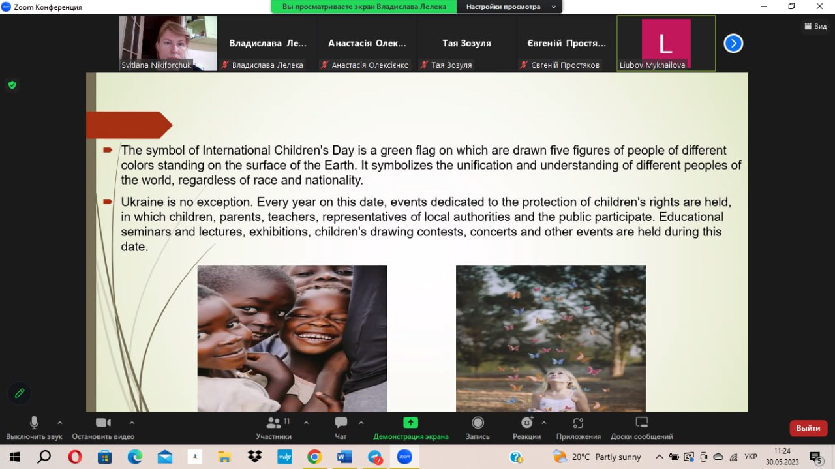Open Приложения apps panel
The image size is (835, 469).
pos(578,428)
